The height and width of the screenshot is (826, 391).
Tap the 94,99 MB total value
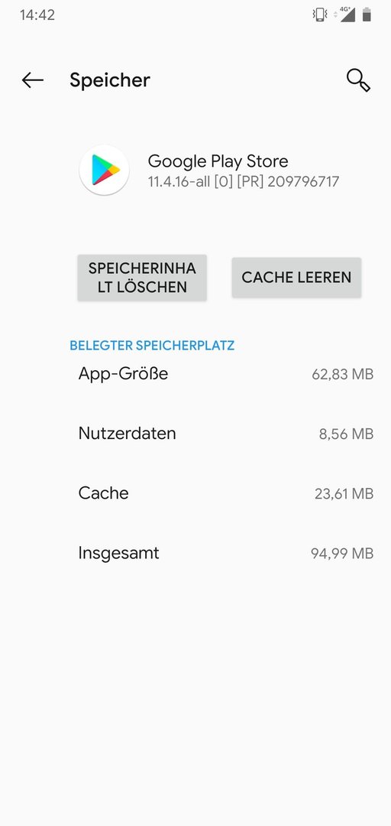point(342,554)
